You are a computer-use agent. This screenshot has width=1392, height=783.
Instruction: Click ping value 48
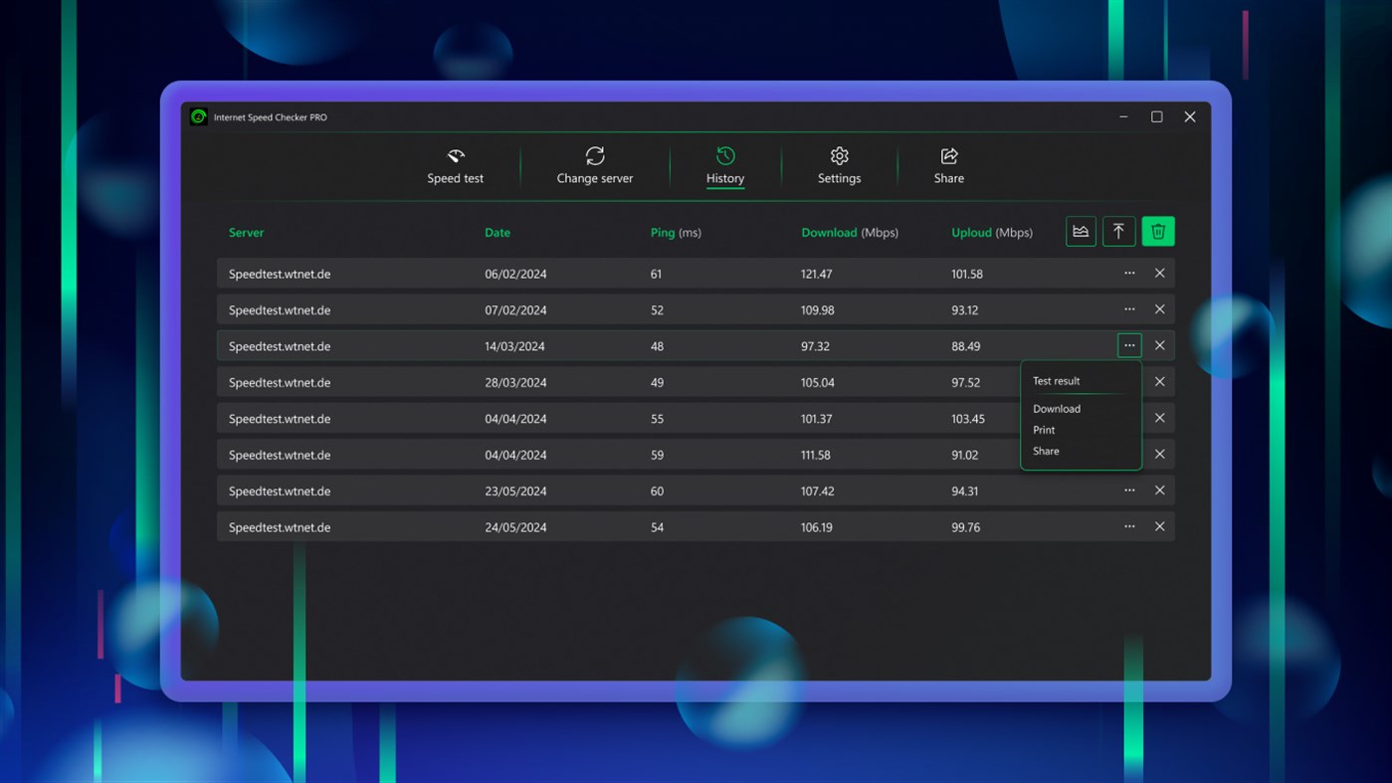coord(657,346)
